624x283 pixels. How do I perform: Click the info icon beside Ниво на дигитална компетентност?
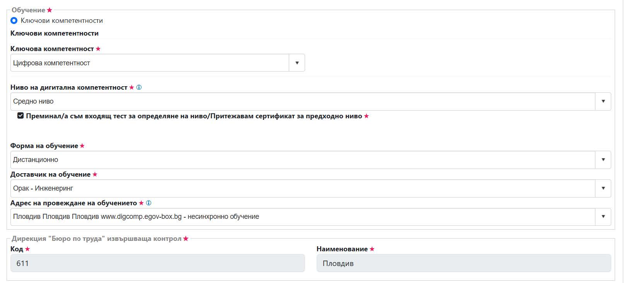[x=139, y=87]
